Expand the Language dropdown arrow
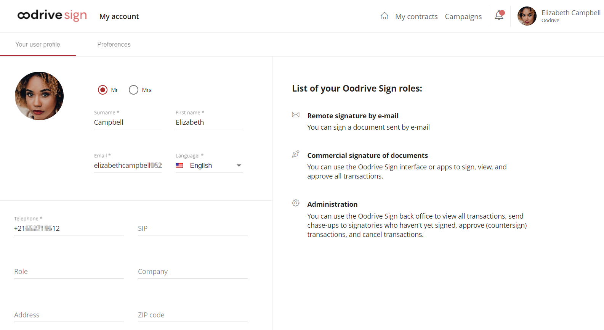The width and height of the screenshot is (604, 330). click(239, 166)
